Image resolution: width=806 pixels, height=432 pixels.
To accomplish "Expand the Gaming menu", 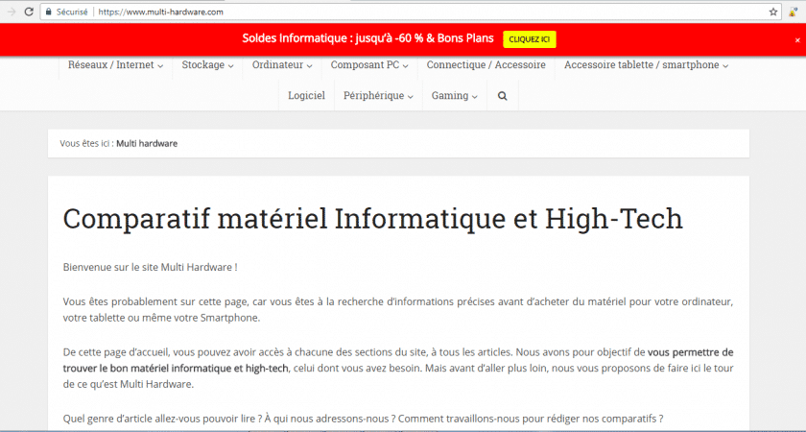I will [x=455, y=96].
